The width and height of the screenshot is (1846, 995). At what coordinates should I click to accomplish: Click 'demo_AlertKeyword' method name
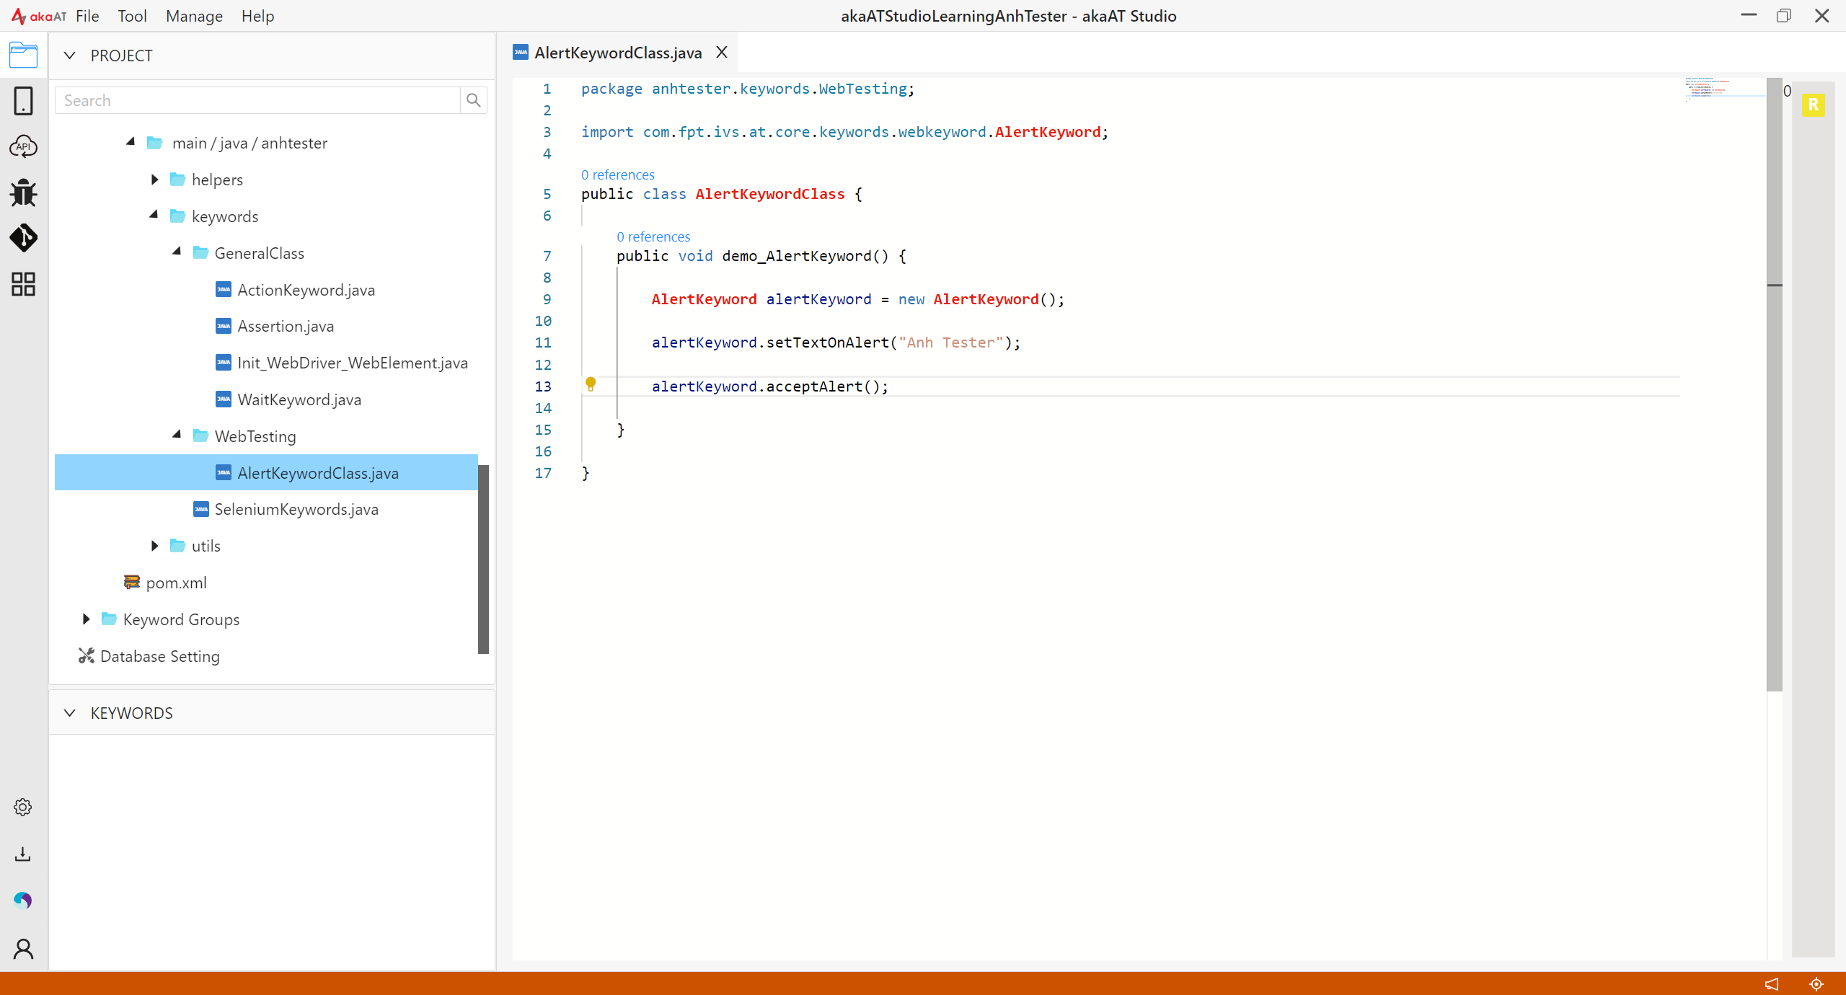[x=797, y=257]
